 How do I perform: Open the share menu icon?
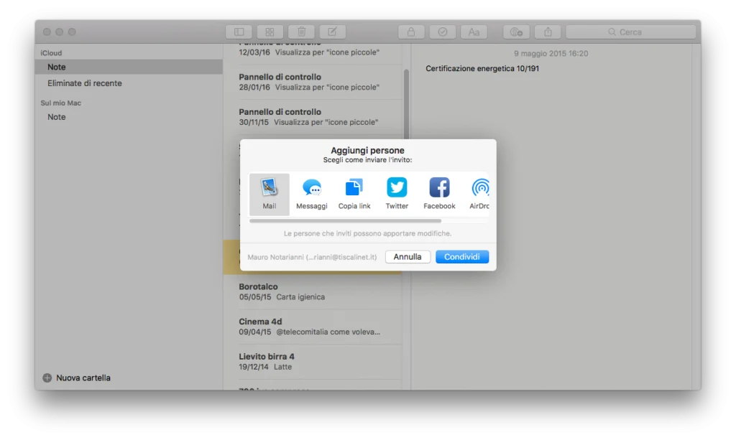547,31
